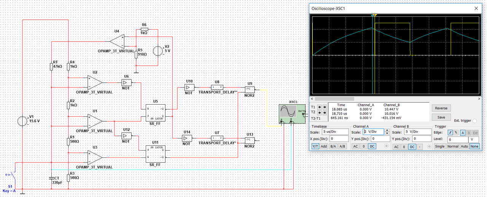The image size is (487, 197).
Task: Select NOR2 gate U9
Action: pos(250,89)
